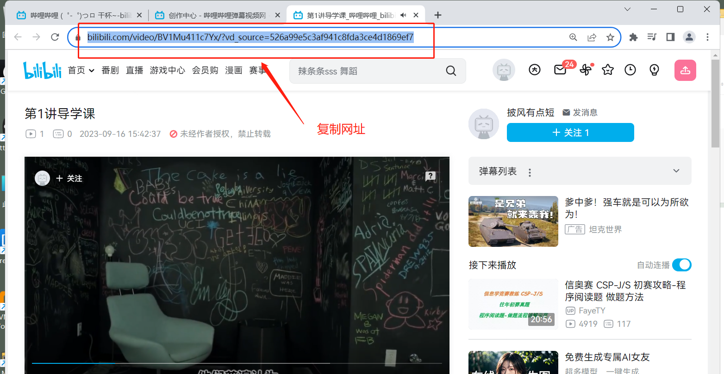The image size is (724, 374).
Task: Open the Chrome profile avatar
Action: 689,37
